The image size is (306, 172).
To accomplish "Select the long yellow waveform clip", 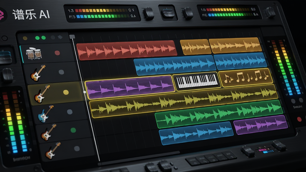I will click(x=183, y=101).
